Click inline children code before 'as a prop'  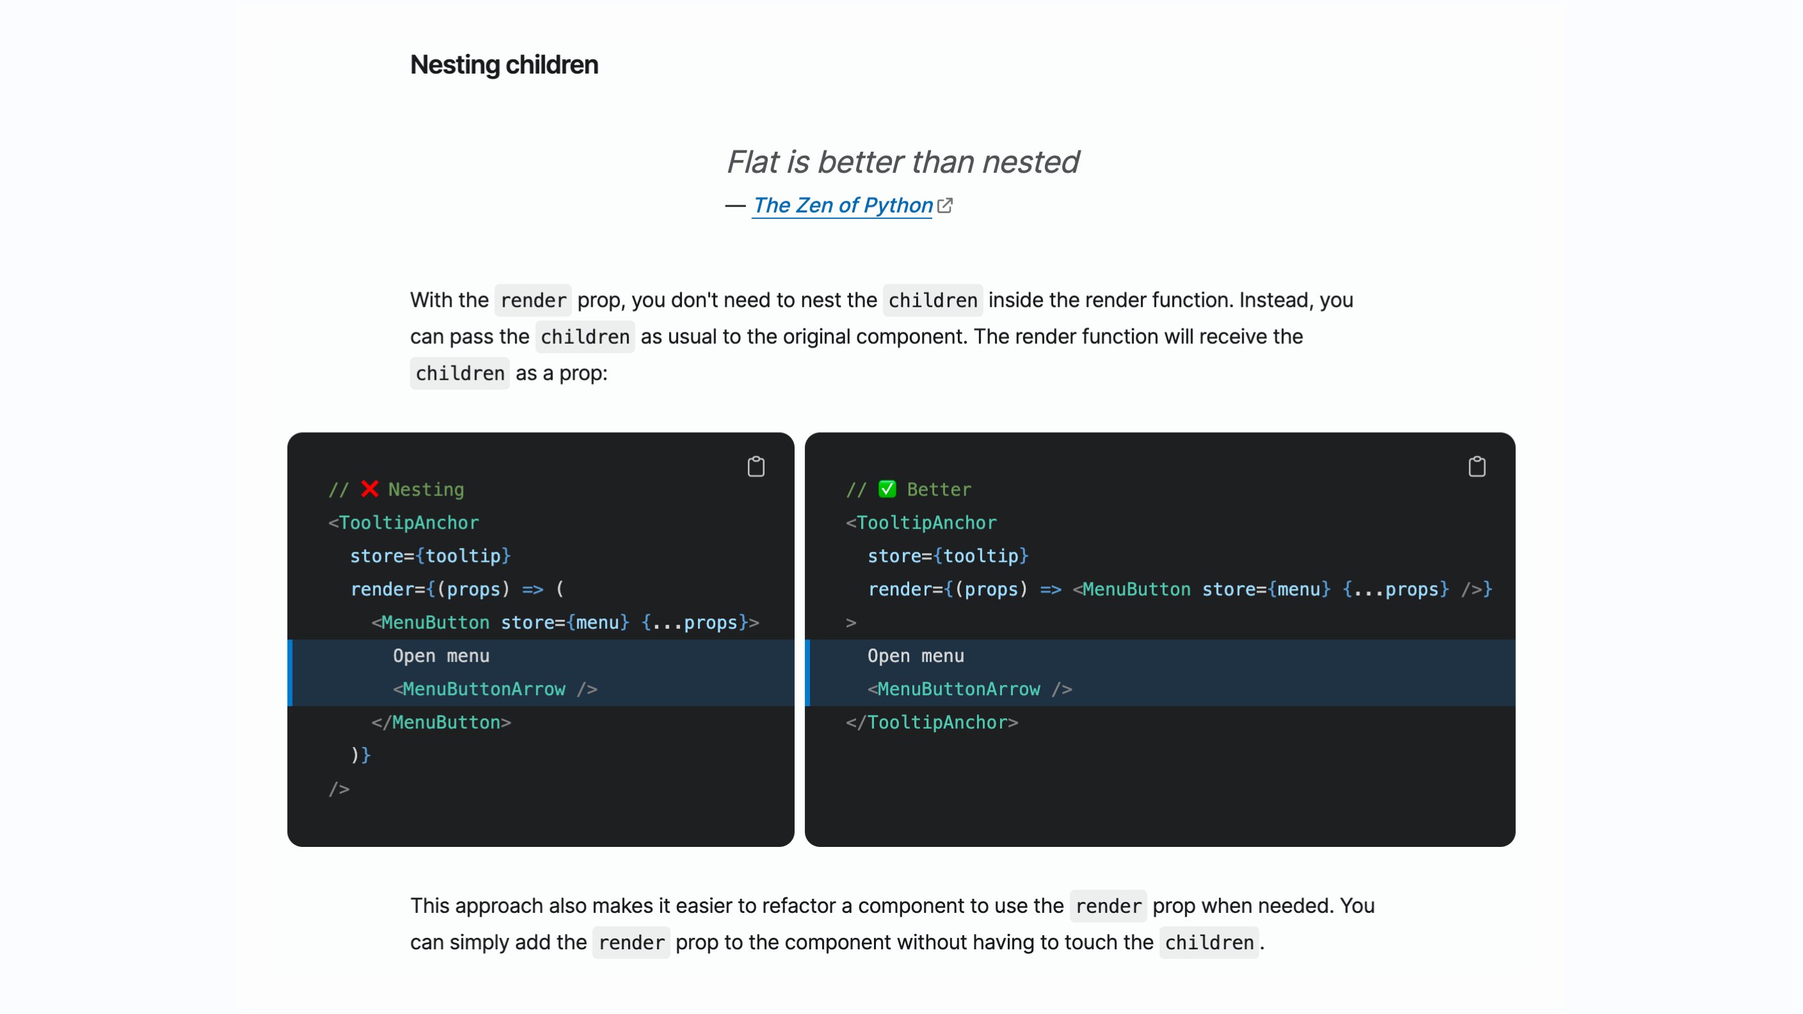coord(460,373)
